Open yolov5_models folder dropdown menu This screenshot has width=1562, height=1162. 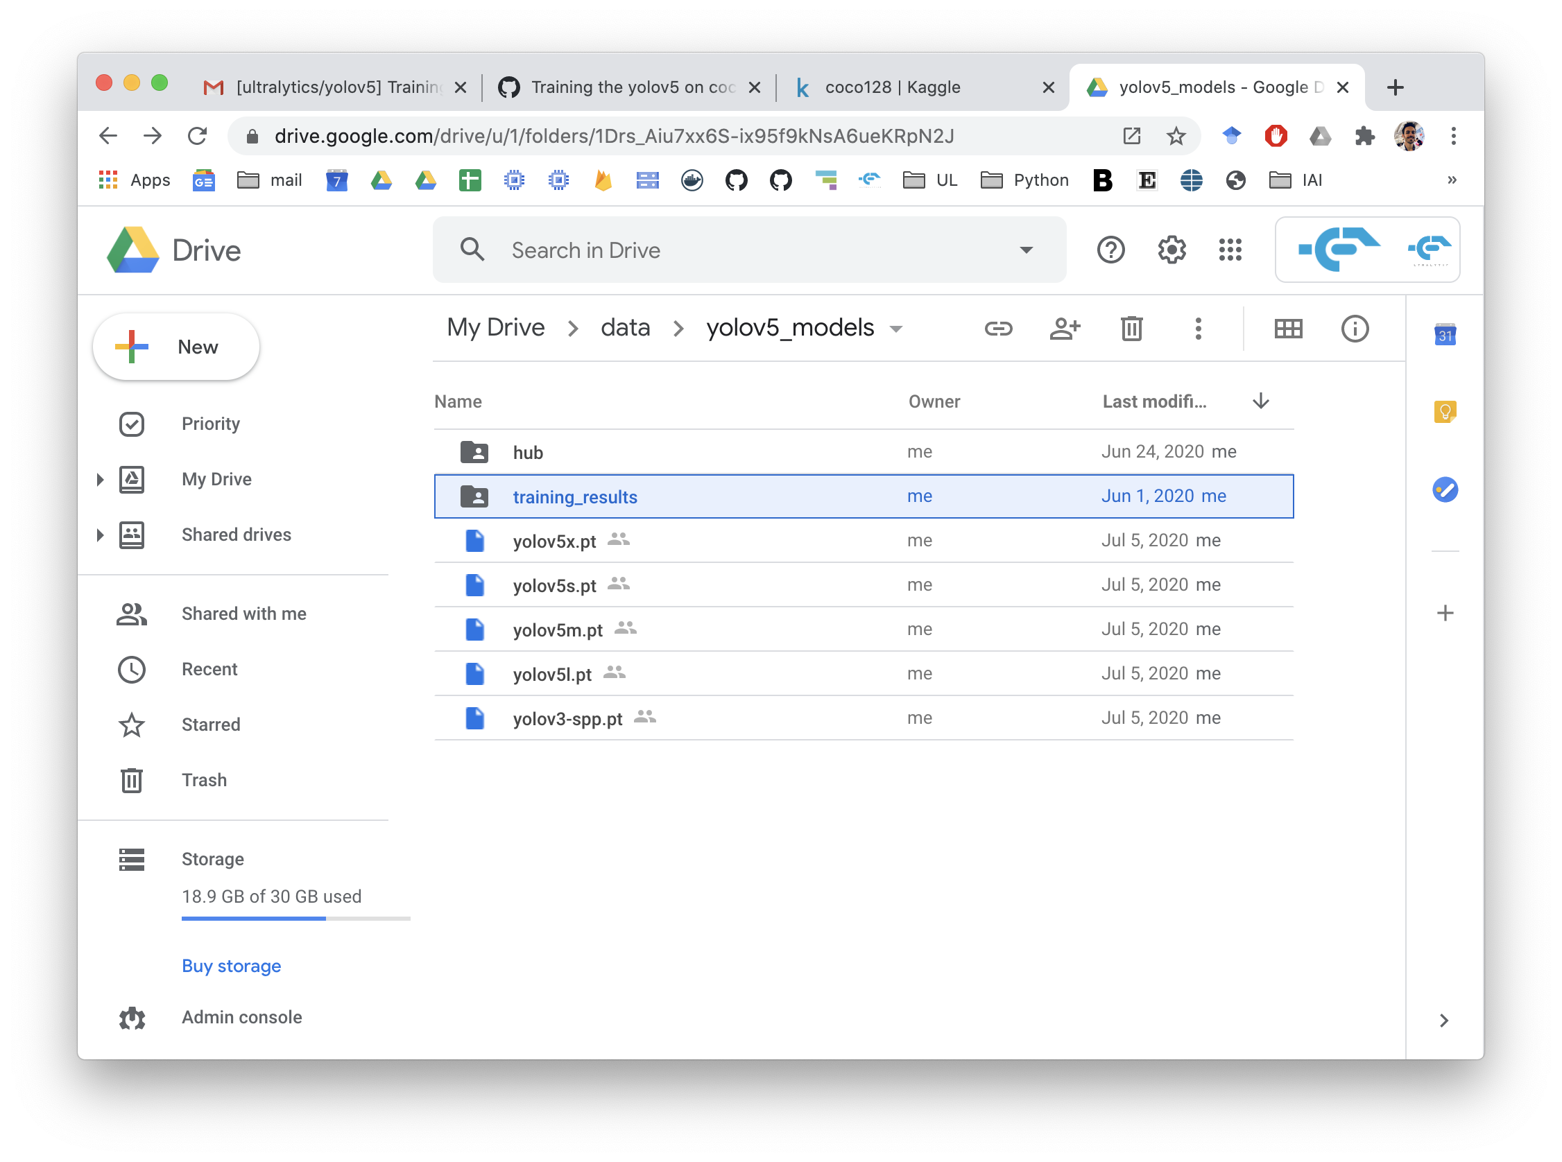895,329
